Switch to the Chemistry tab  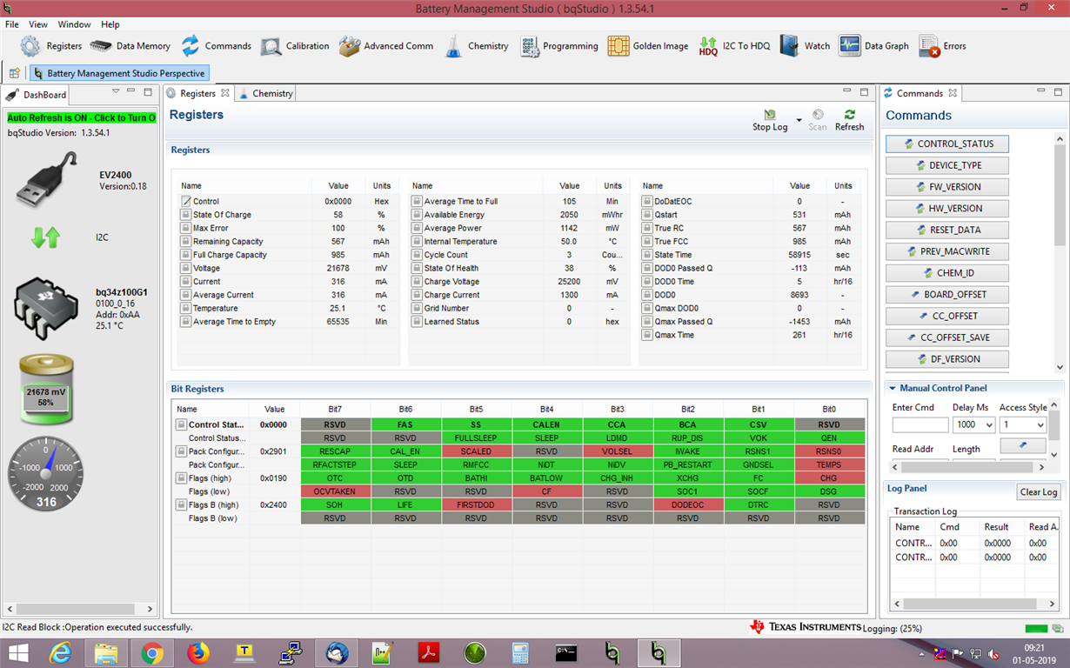[x=266, y=93]
